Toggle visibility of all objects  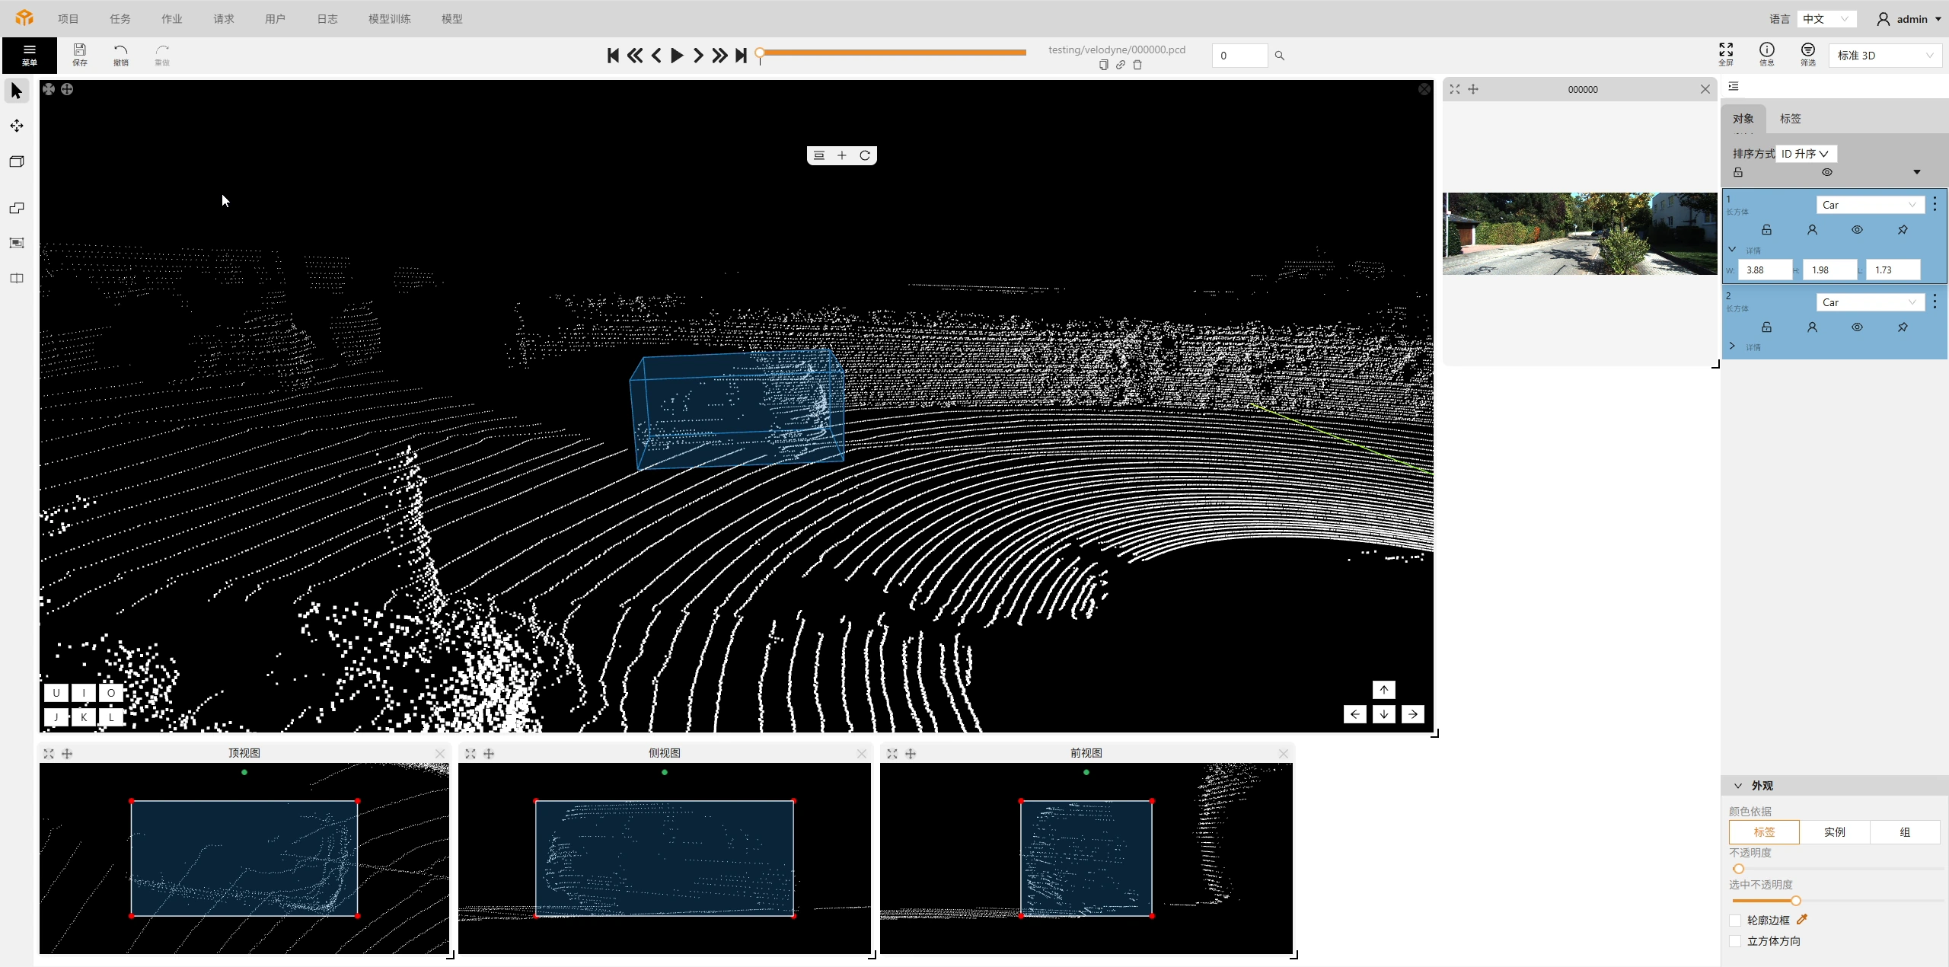pos(1827,172)
